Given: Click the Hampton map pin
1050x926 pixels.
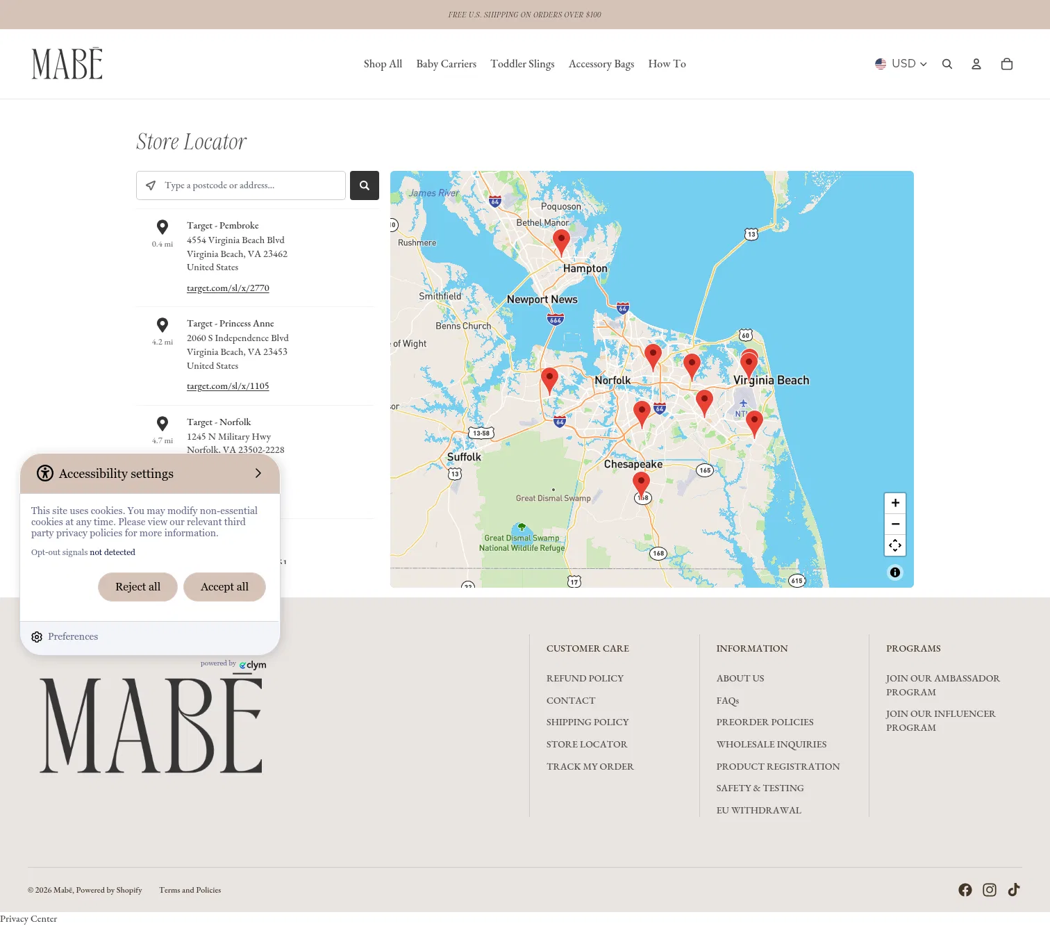Looking at the screenshot, I should (561, 242).
